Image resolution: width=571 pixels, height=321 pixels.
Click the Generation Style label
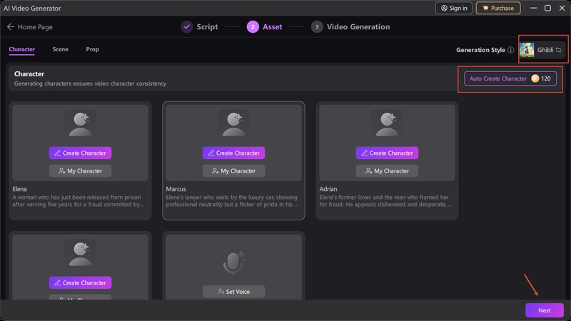[x=480, y=50]
